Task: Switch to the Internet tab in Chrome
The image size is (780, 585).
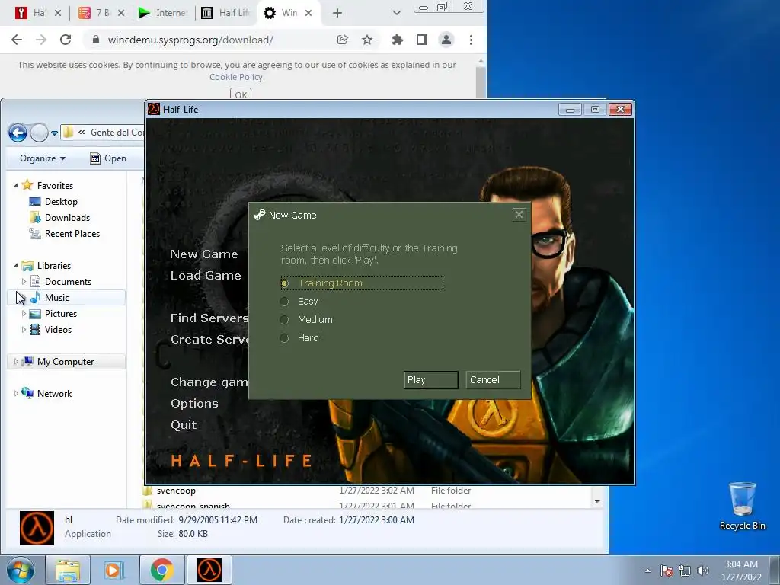Action: pos(163,13)
